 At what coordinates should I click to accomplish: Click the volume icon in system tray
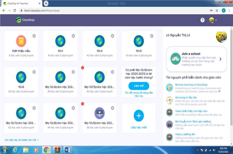coord(214,150)
